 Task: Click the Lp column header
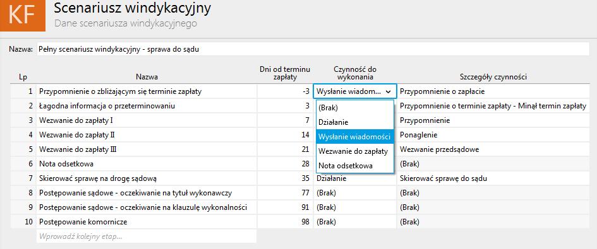23,77
